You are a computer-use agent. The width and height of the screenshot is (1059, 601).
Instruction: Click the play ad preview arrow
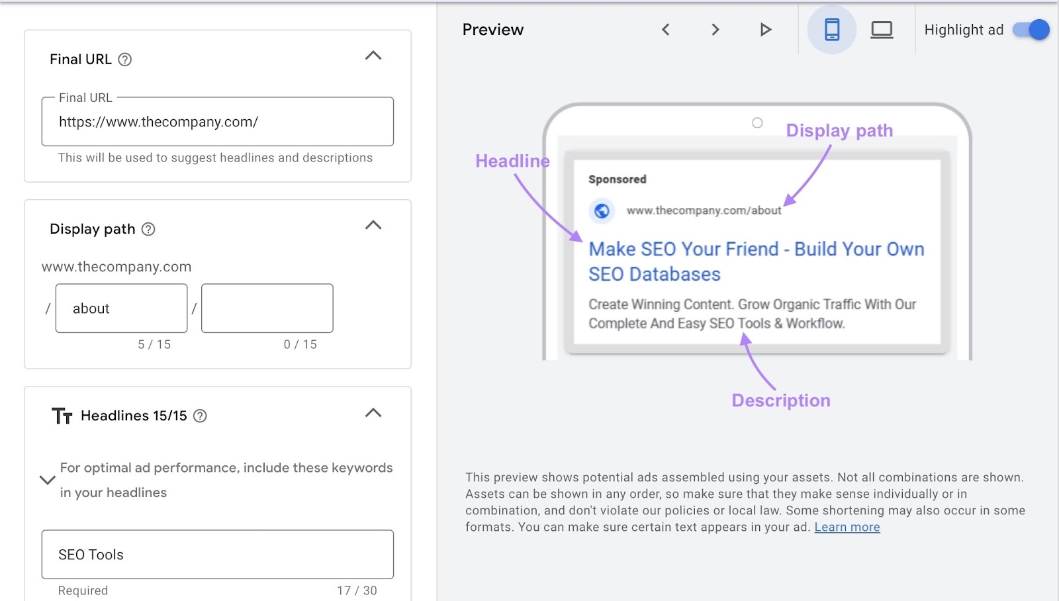point(765,30)
